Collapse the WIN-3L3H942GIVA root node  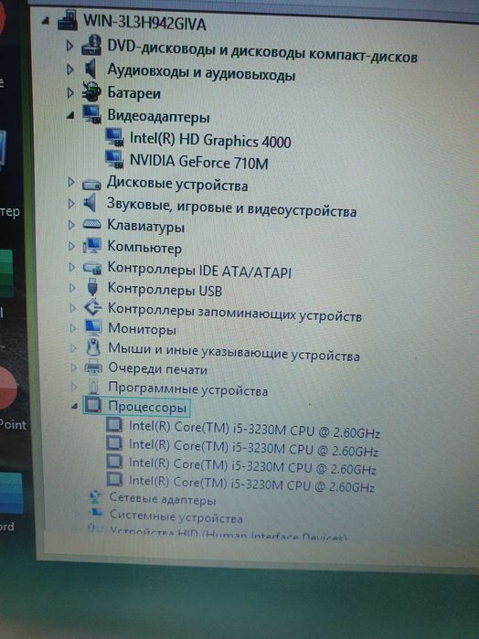(x=46, y=21)
